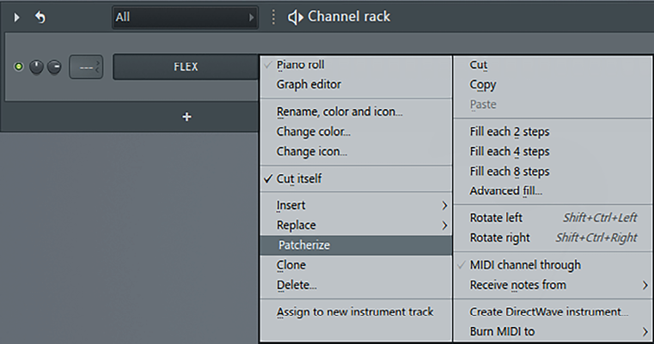Expand the Receive notes from submenu
This screenshot has width=654, height=344.
tap(553, 286)
